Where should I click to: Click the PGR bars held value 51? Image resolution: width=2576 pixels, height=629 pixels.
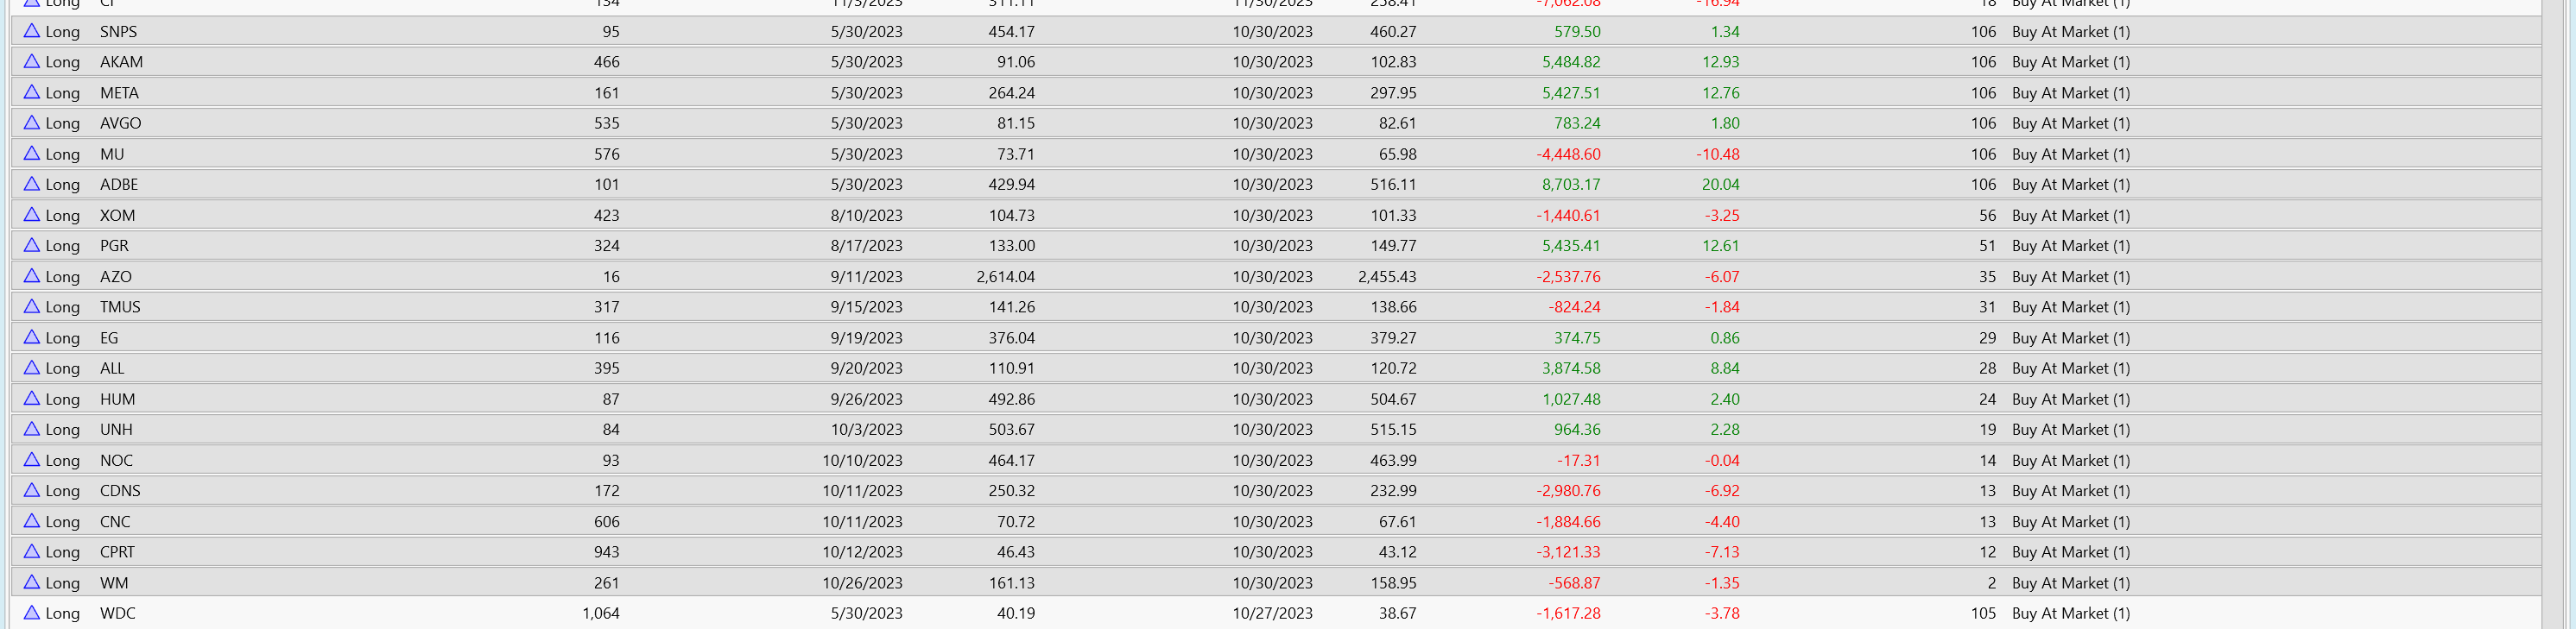(1987, 246)
